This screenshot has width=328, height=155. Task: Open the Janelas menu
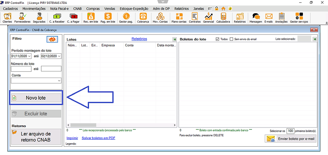(x=199, y=9)
